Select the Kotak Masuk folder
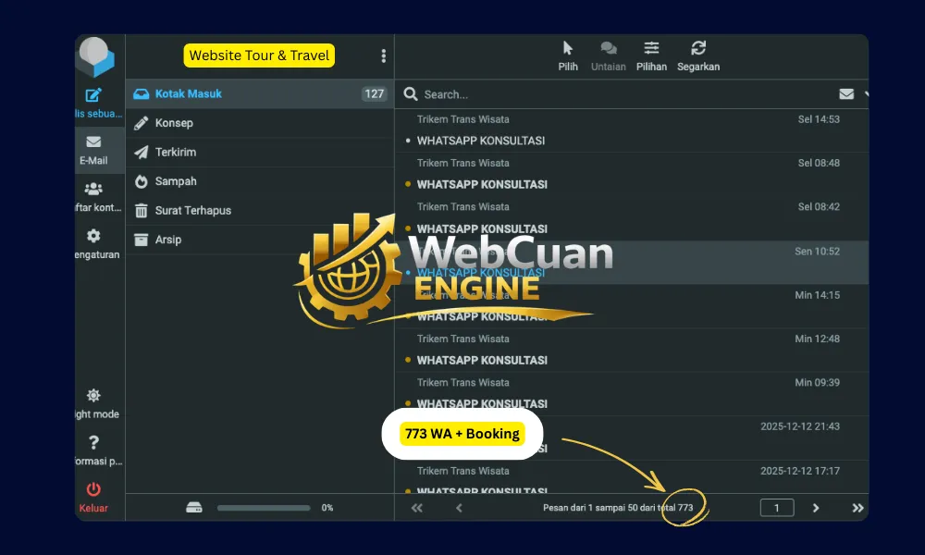925x555 pixels. [189, 93]
